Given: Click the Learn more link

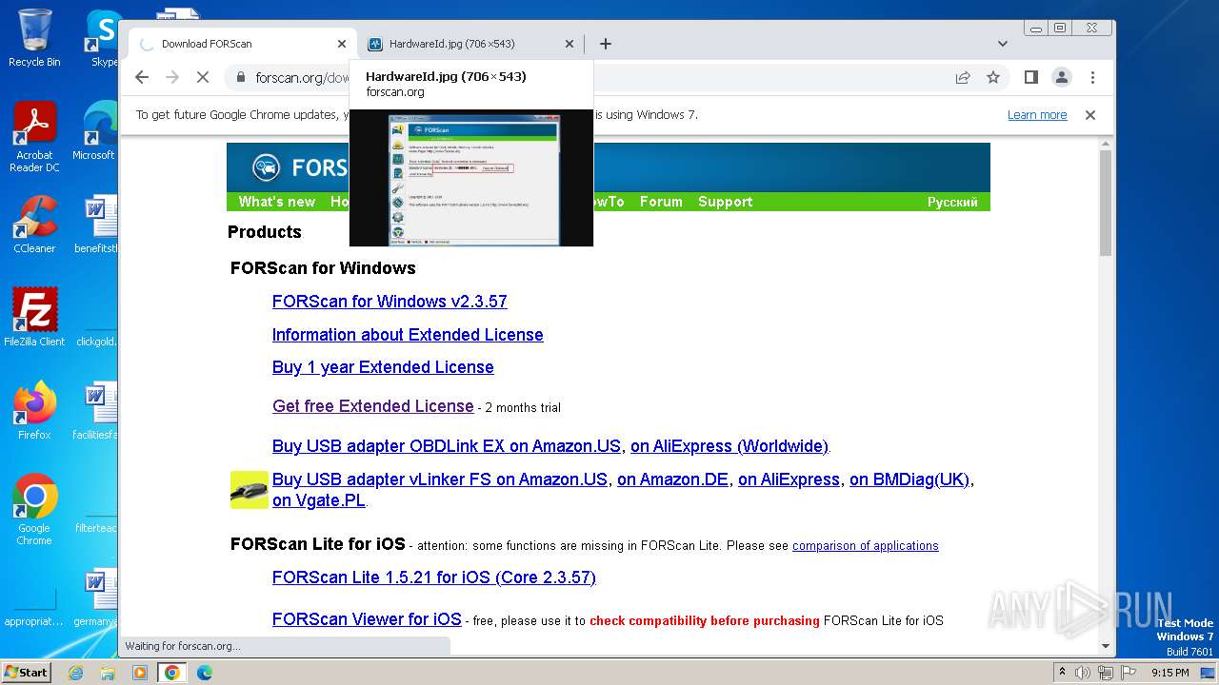Looking at the screenshot, I should click(x=1037, y=115).
